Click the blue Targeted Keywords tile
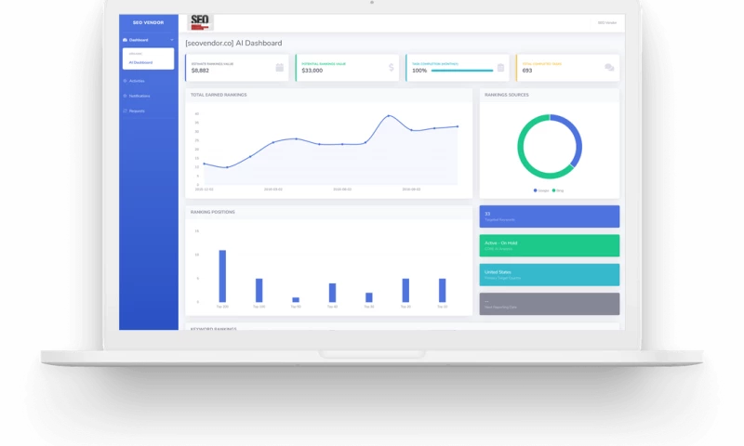 click(549, 216)
